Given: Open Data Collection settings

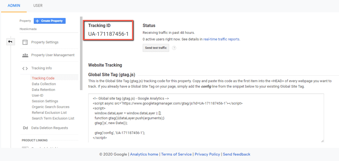Looking at the screenshot, I should click(44, 84).
